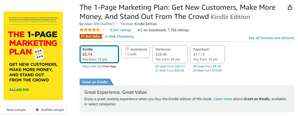Open Allan Dib author link
This screenshot has height=116, width=298.
[92, 24]
